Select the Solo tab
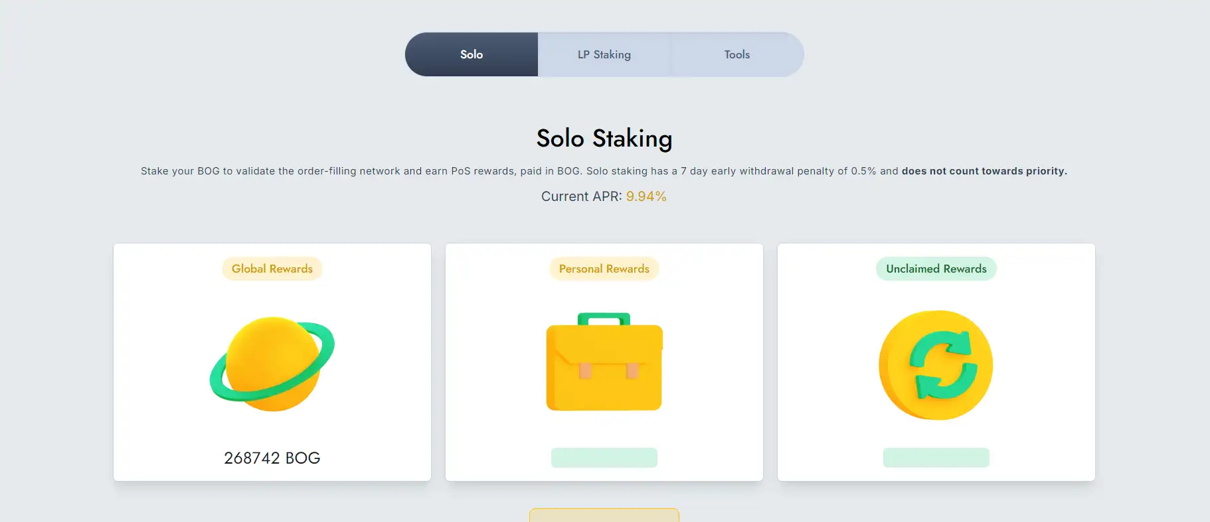The width and height of the screenshot is (1210, 522). (472, 54)
